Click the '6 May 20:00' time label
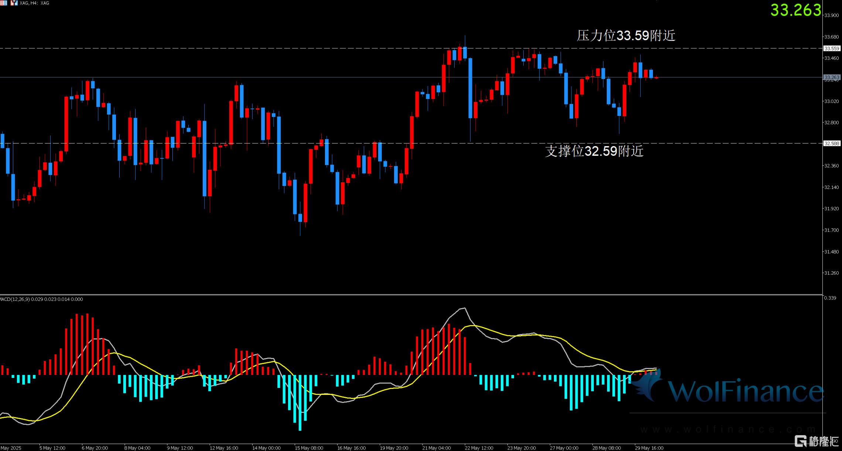Image resolution: width=842 pixels, height=451 pixels. pyautogui.click(x=95, y=448)
